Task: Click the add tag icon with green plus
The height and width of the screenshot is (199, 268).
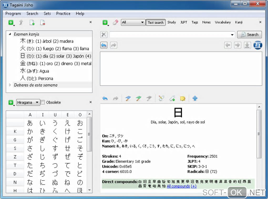Action: click(x=172, y=98)
